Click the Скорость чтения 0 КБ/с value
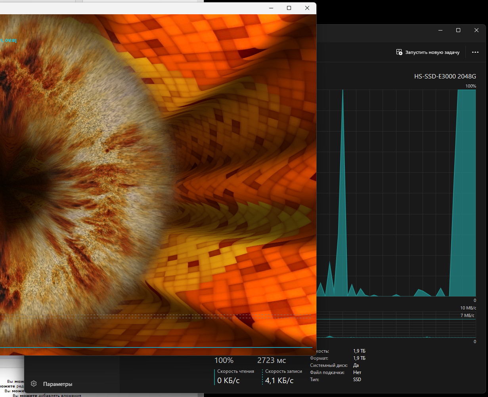The width and height of the screenshot is (488, 397). [x=228, y=380]
